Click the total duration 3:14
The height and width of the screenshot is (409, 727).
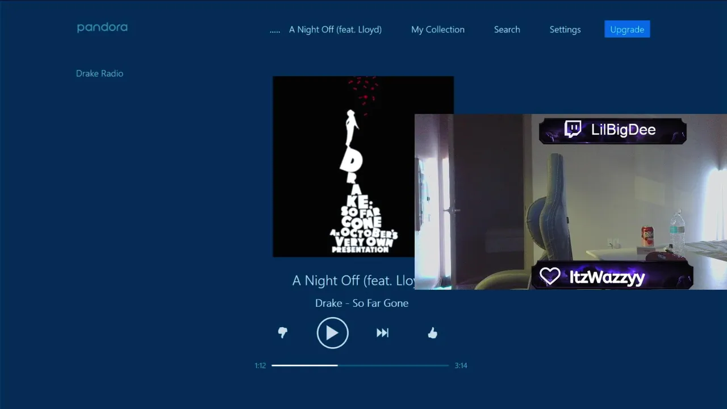[461, 366]
